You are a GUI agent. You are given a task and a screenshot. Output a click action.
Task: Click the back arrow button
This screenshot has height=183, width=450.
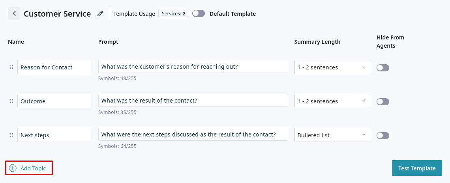[14, 14]
